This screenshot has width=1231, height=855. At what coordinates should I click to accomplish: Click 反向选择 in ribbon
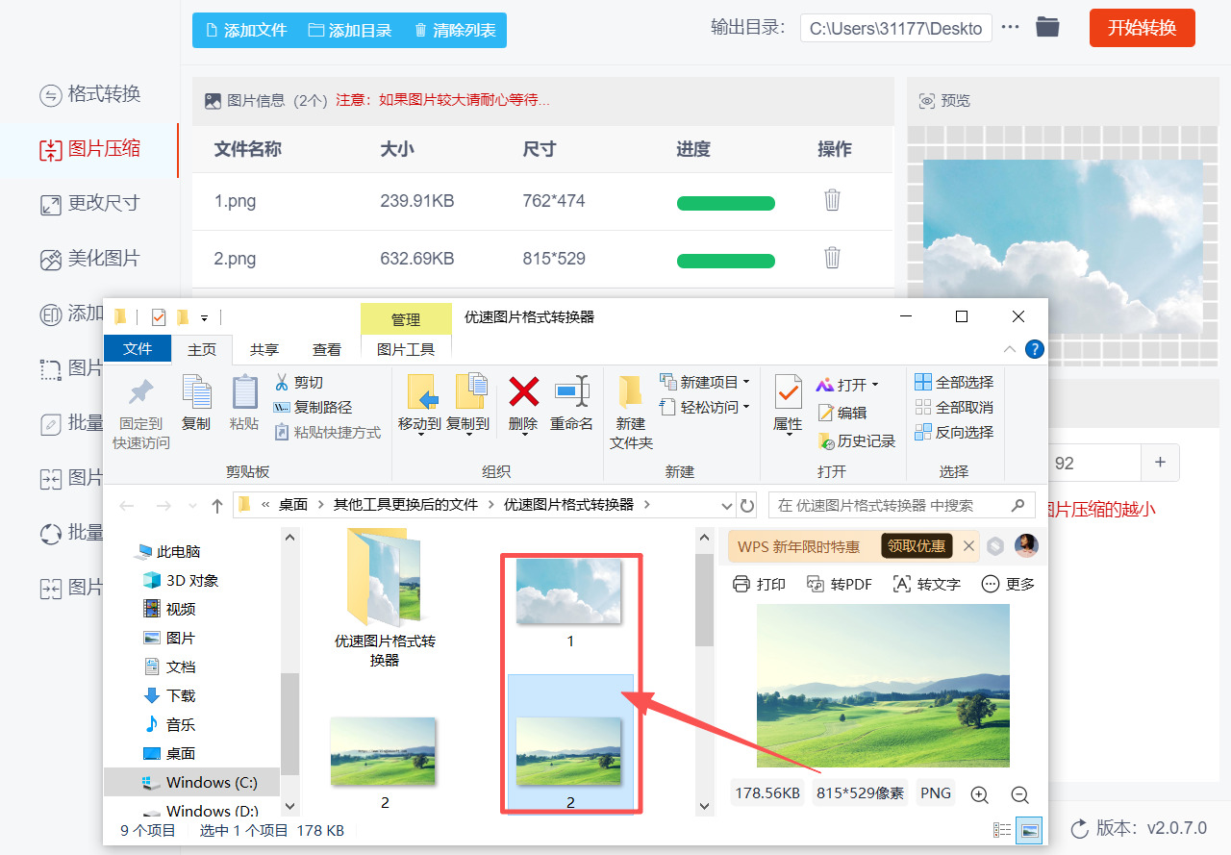[x=954, y=433]
